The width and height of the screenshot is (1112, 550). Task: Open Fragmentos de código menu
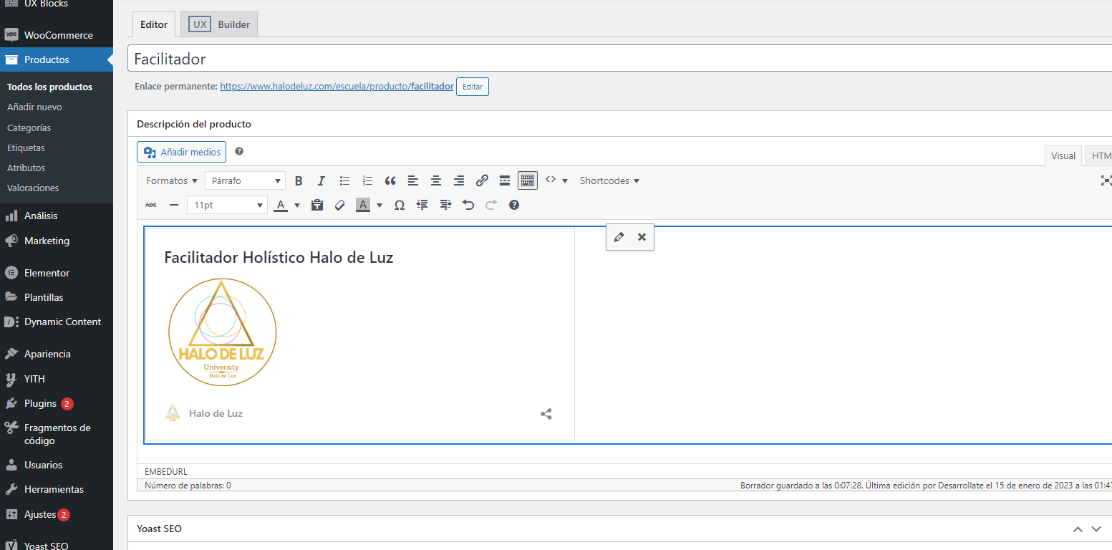point(57,434)
